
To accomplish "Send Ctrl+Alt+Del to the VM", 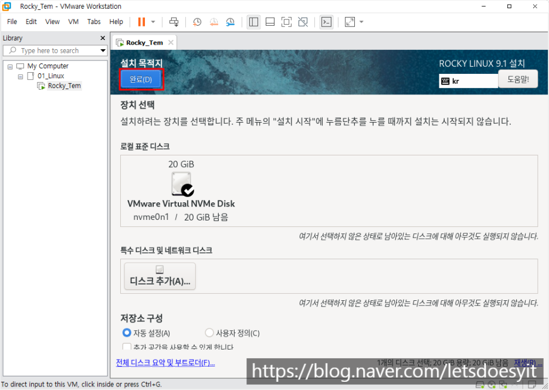I will [x=174, y=22].
